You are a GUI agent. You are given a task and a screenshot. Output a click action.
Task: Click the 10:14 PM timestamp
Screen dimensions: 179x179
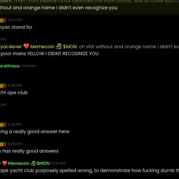pos(15,20)
